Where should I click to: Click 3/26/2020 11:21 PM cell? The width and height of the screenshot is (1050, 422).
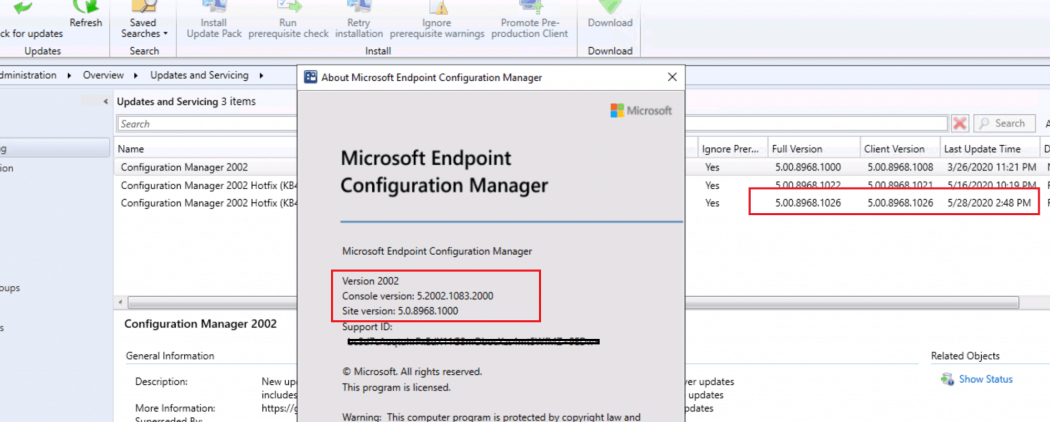point(992,167)
